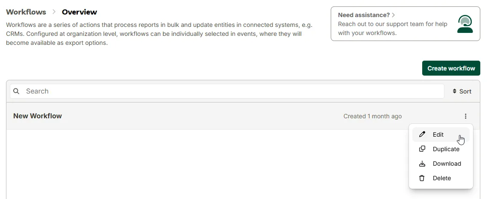This screenshot has width=488, height=199.
Task: Click the Overview breadcrumb
Action: 79,12
